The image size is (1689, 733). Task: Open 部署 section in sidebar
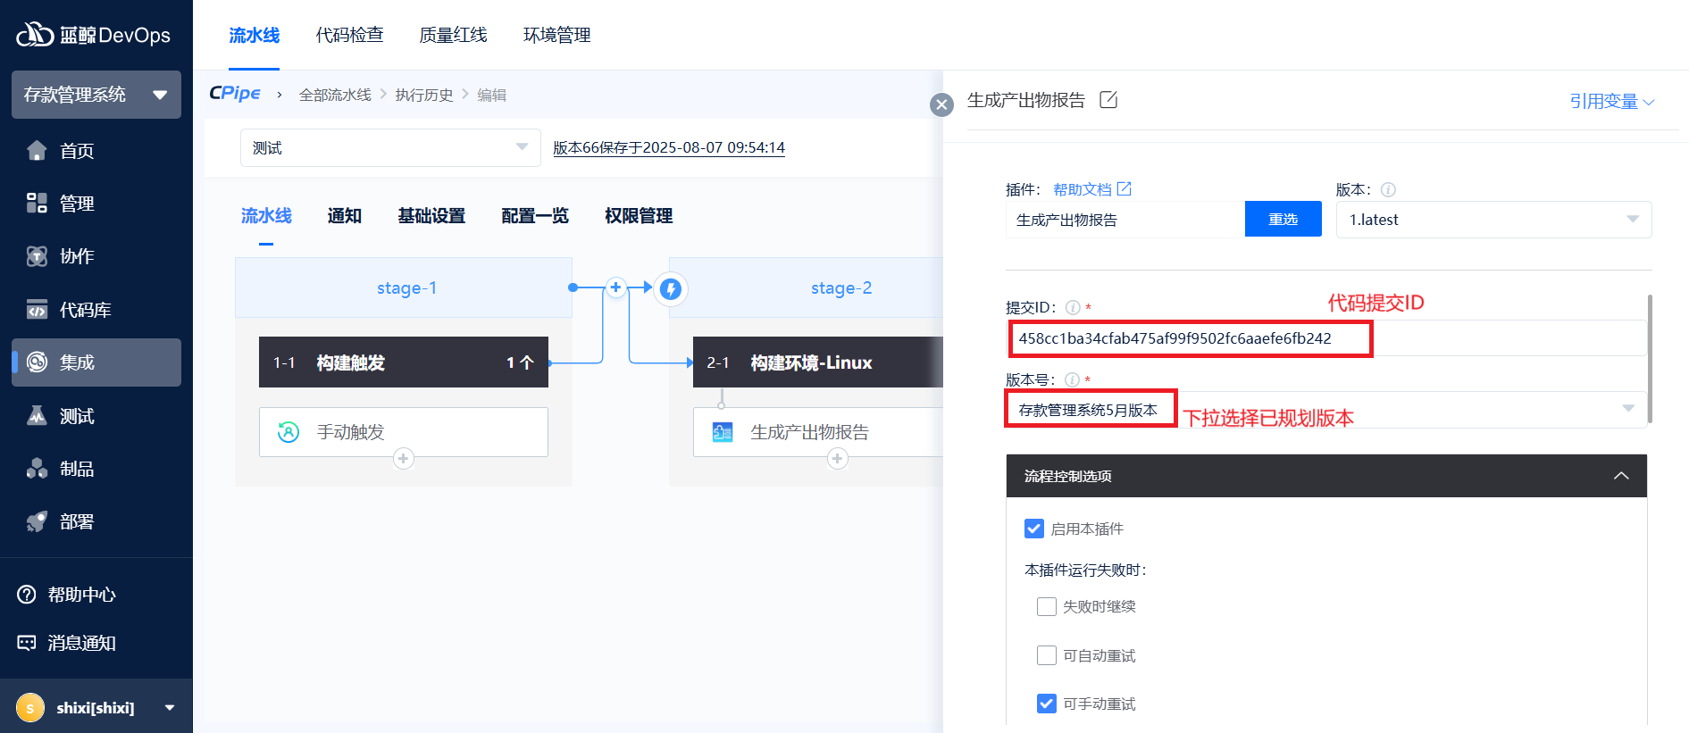point(76,521)
